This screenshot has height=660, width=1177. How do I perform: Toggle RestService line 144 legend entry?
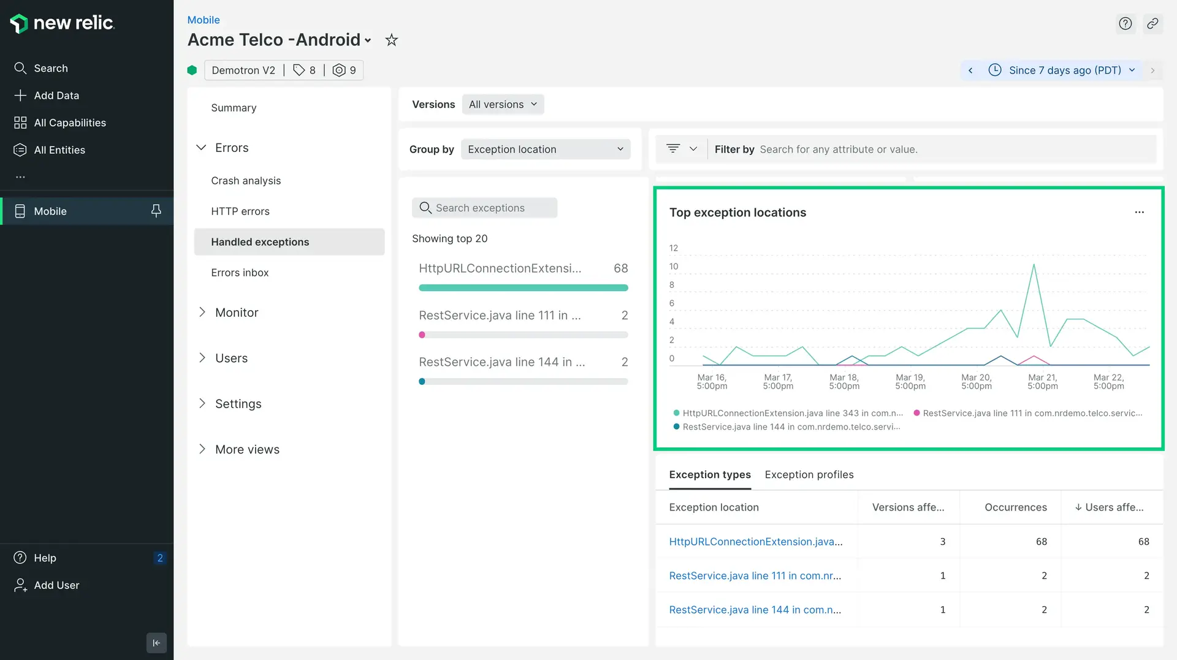tap(791, 427)
